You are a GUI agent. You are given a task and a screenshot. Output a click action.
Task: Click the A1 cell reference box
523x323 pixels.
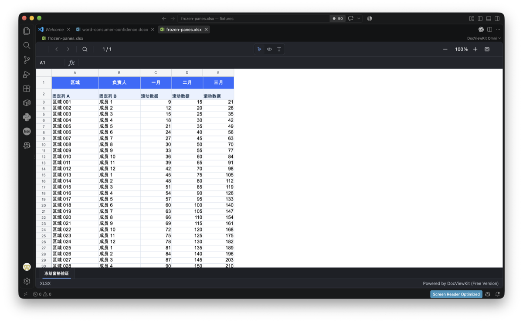pyautogui.click(x=51, y=63)
